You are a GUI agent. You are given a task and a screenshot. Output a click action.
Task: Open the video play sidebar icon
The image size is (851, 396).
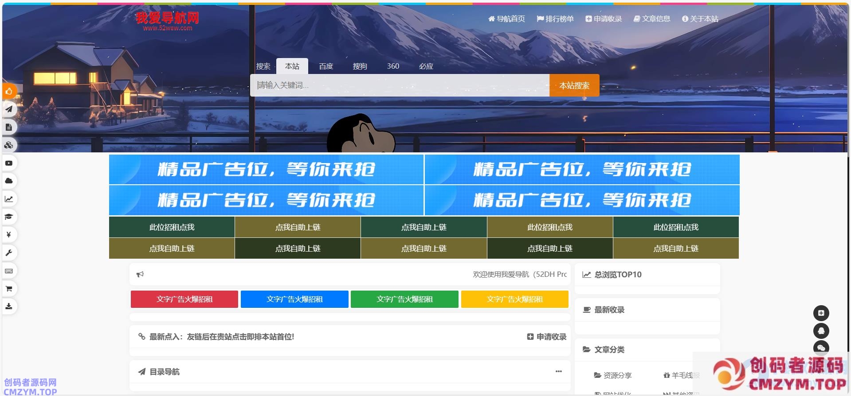tap(9, 163)
